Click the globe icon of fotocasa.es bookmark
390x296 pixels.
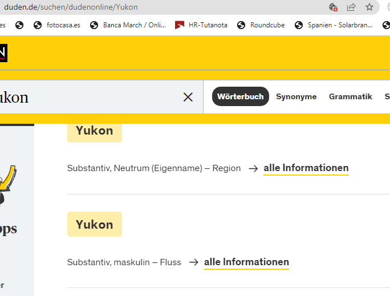[38, 25]
